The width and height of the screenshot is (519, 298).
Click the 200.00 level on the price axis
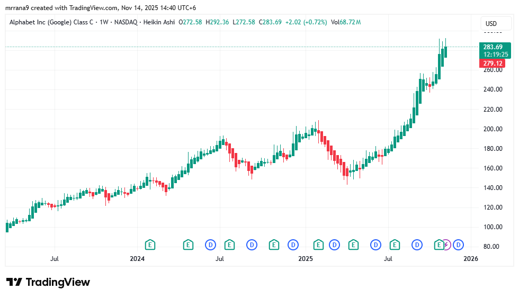(x=493, y=129)
